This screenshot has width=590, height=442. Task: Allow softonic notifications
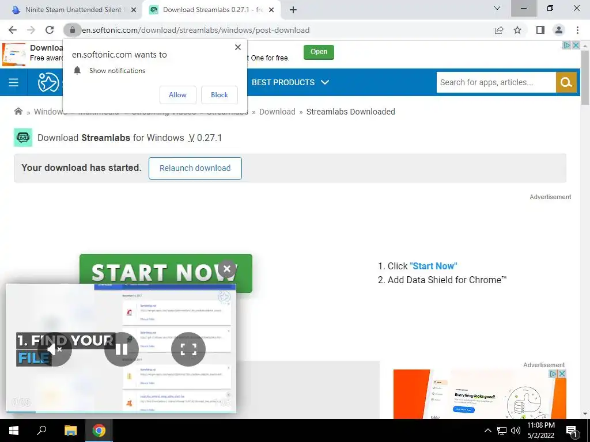click(x=177, y=95)
